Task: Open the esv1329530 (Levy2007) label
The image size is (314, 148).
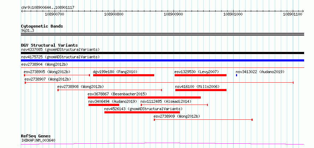Action: (197, 72)
